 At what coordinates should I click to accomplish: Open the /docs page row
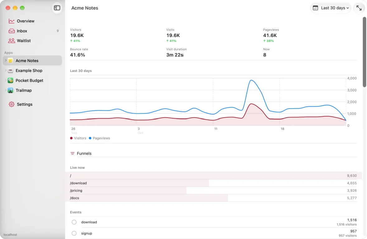point(213,198)
